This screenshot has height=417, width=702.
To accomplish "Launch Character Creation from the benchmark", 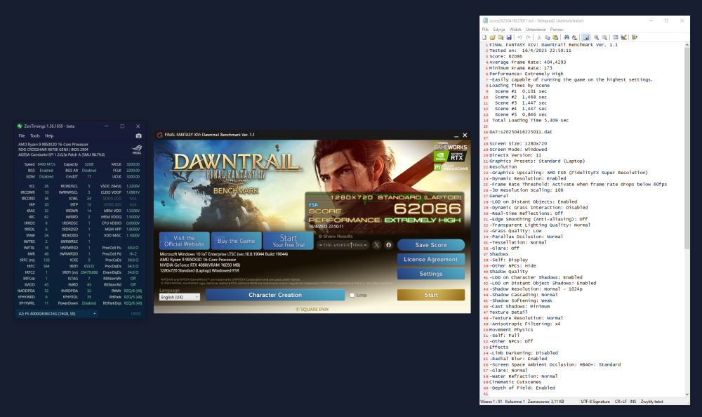I will (x=274, y=294).
